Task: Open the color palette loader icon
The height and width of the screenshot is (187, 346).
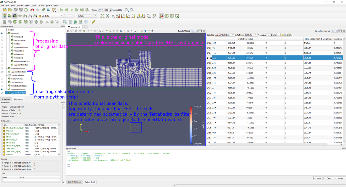Action: [x=54, y=10]
